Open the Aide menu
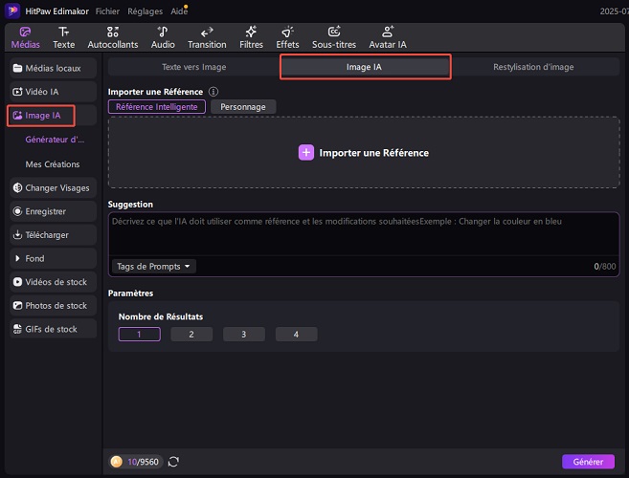The width and height of the screenshot is (629, 478). click(179, 11)
